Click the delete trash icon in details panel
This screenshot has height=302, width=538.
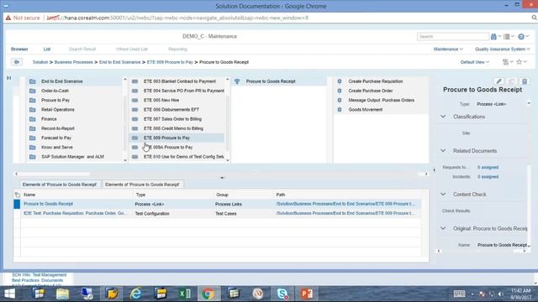[525, 81]
